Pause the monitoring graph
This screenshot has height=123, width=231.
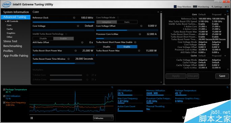[x=32, y=118]
